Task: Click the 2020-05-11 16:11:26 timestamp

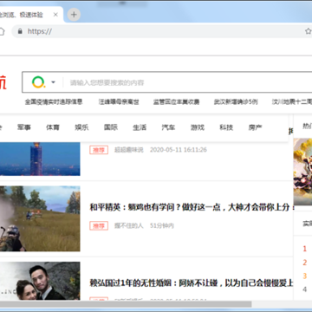Action: pyautogui.click(x=179, y=150)
